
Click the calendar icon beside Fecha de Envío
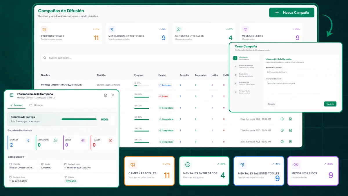pos(10,177)
